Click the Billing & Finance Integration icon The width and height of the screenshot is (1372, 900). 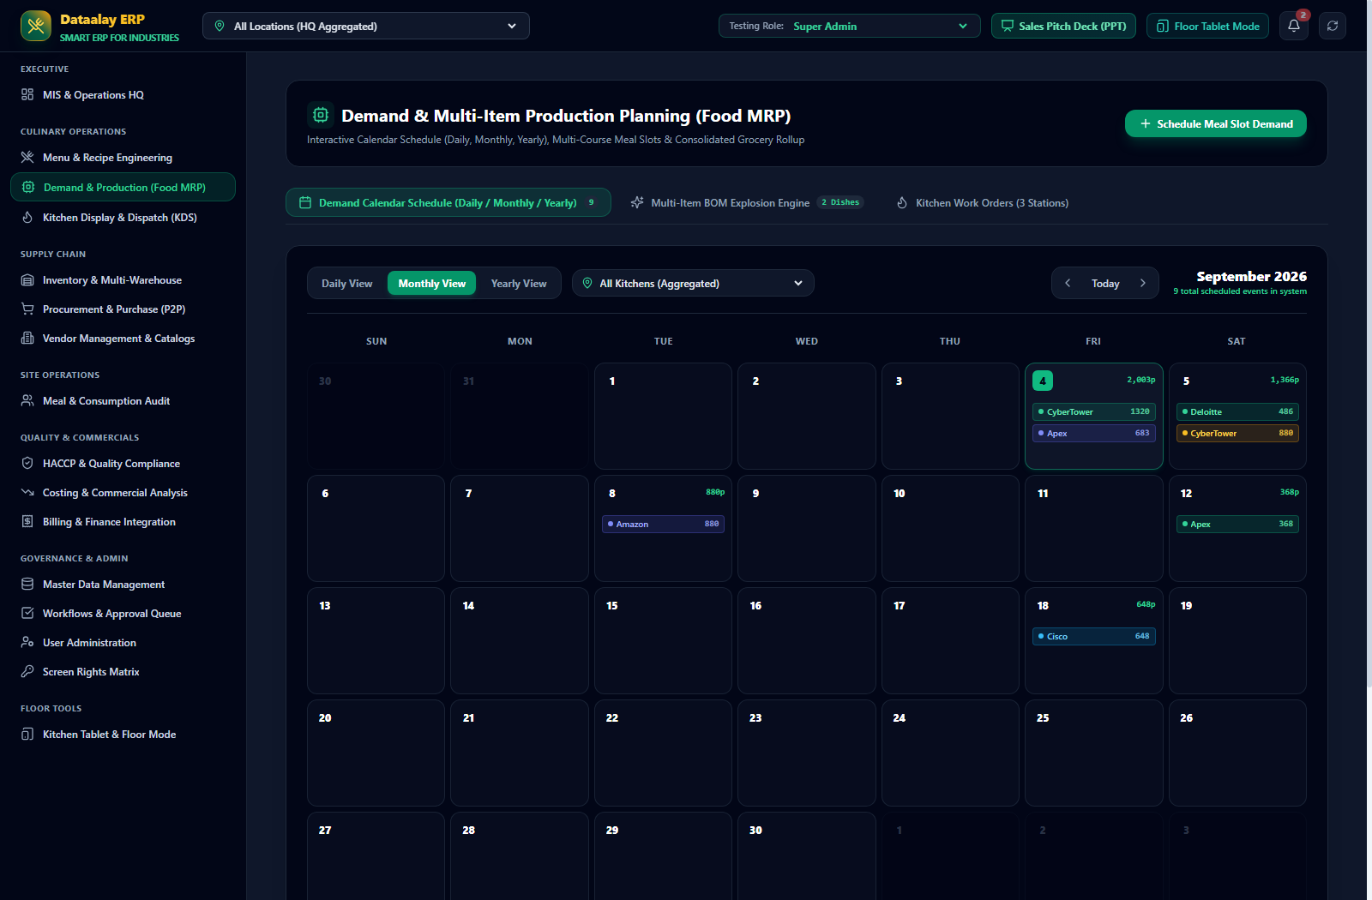tap(27, 521)
